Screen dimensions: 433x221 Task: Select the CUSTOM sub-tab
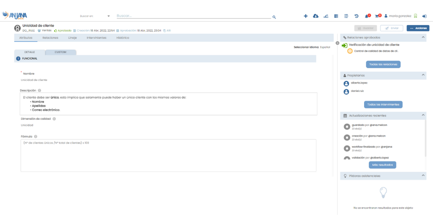[x=61, y=52]
